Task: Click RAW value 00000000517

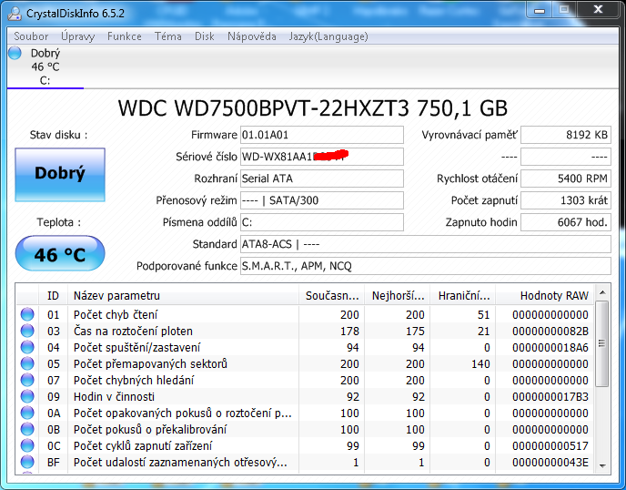Action: pyautogui.click(x=550, y=445)
